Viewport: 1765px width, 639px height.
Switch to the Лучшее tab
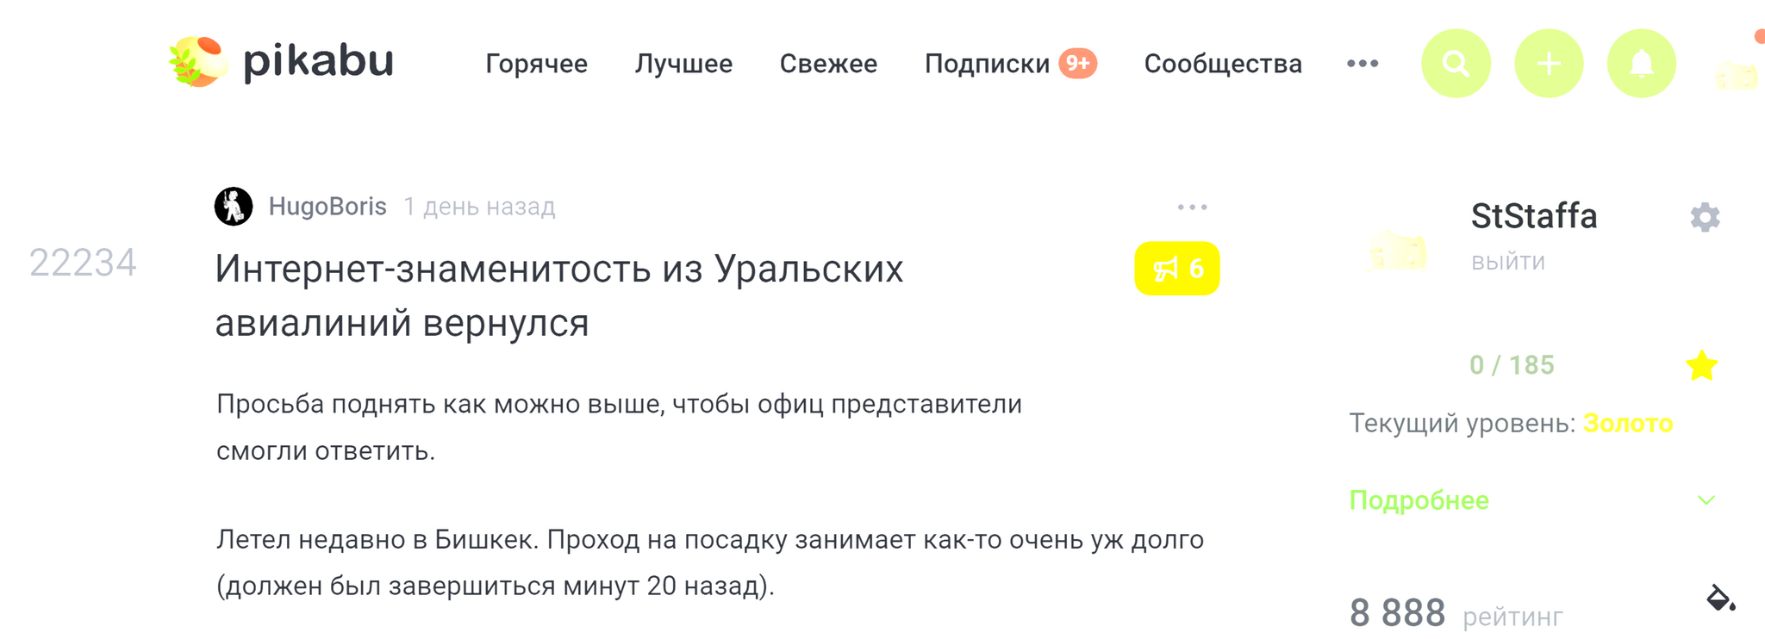pos(683,64)
